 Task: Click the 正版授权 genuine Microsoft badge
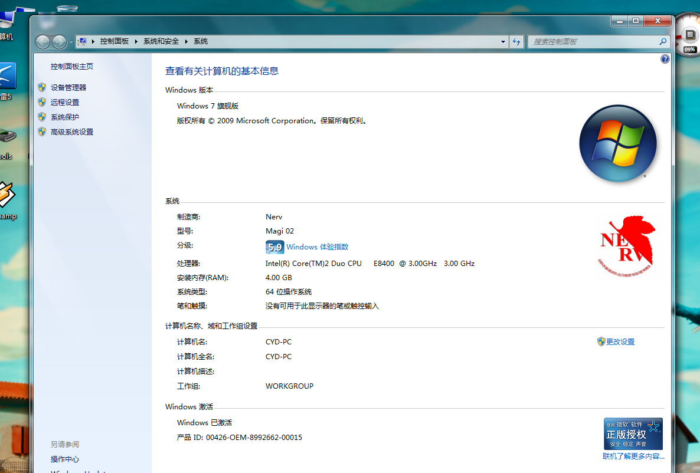633,433
